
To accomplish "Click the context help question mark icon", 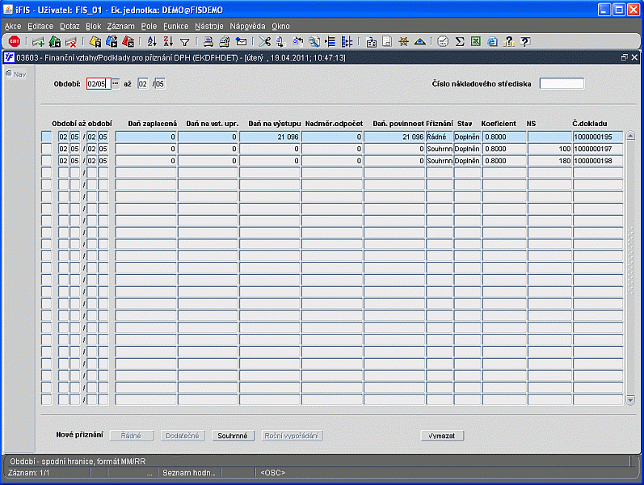I will (x=525, y=41).
